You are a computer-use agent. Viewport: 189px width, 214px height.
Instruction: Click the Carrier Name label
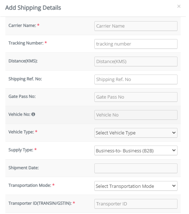click(22, 25)
